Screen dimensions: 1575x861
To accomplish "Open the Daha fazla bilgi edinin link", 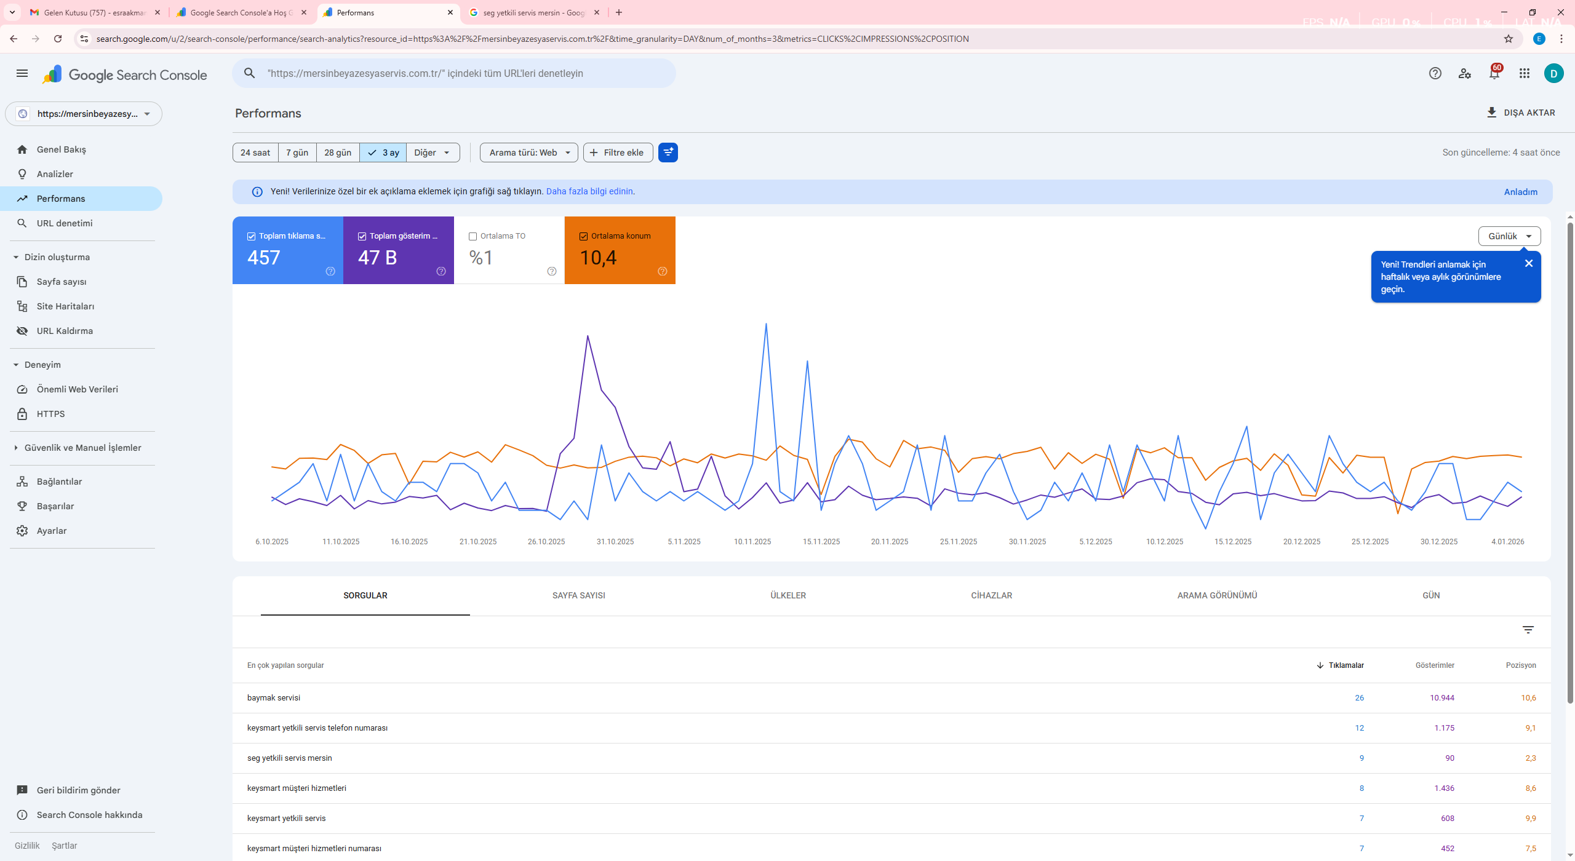I will coord(589,191).
